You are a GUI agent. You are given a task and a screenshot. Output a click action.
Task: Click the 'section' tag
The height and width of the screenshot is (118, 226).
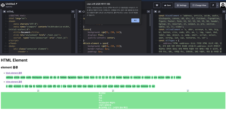pyautogui.click(x=161, y=77)
